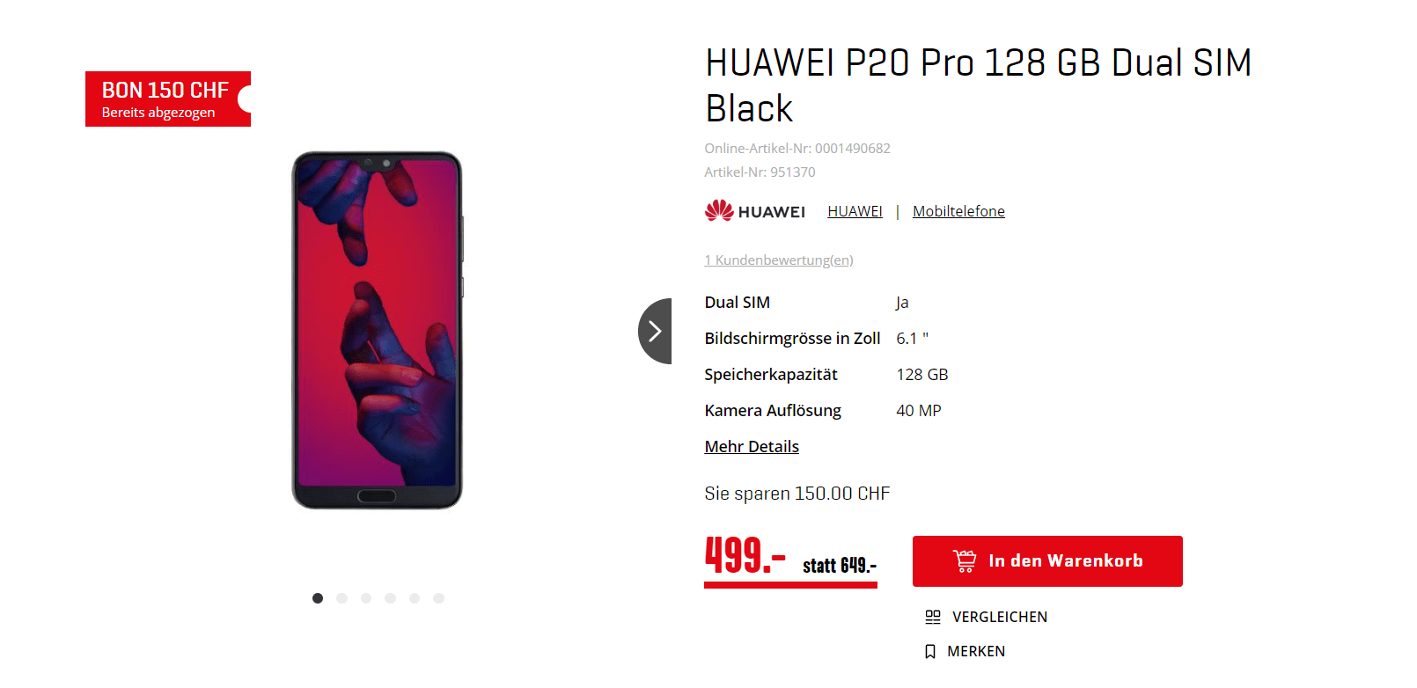Open the Mobiltelefone category link
Image resolution: width=1417 pixels, height=688 pixels.
958,211
